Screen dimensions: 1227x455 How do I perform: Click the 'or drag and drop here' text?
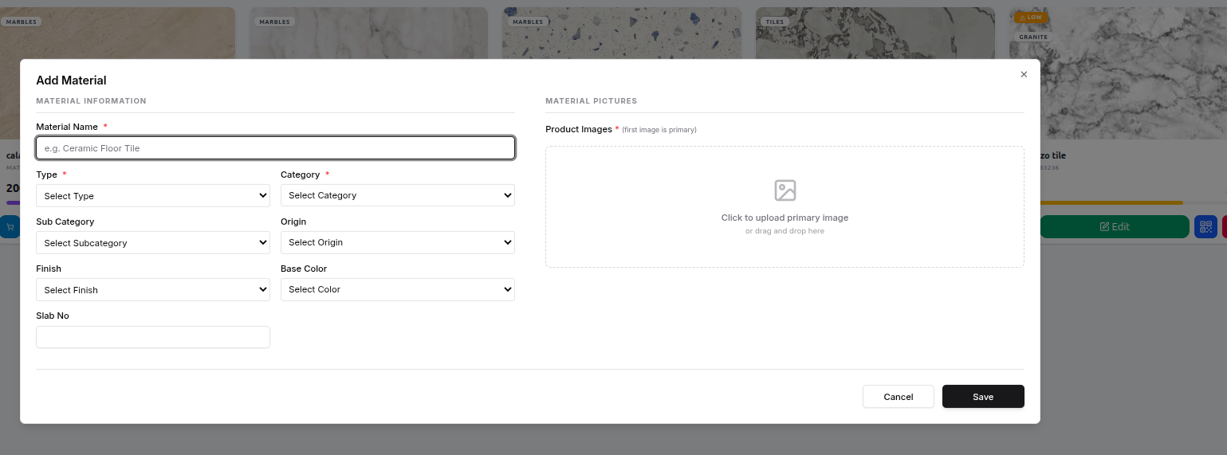tap(785, 231)
